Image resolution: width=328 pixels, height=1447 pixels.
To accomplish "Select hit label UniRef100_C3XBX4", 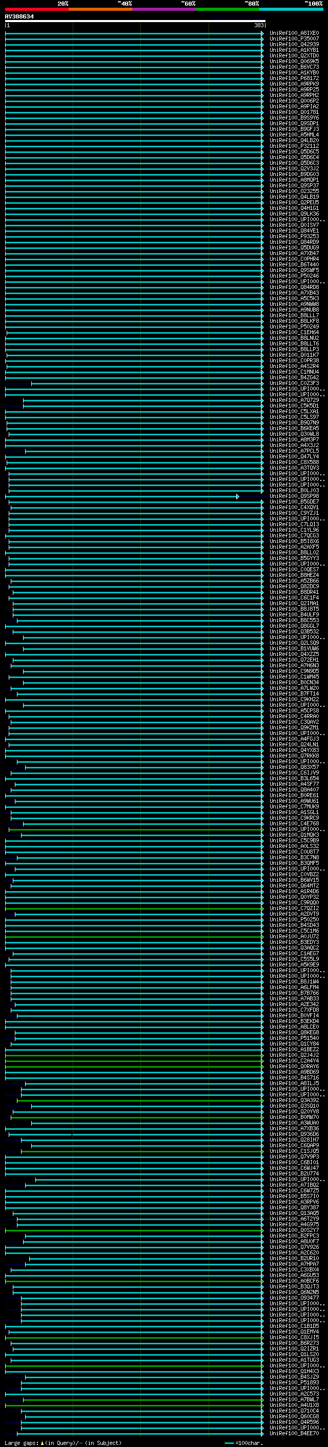I will pyautogui.click(x=294, y=1269).
